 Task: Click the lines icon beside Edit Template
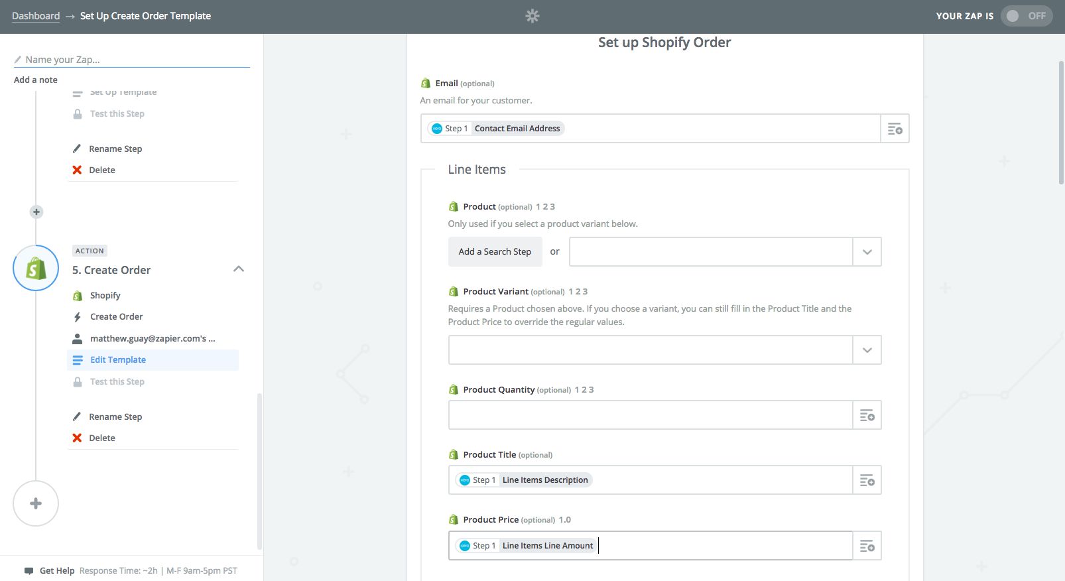(x=78, y=359)
